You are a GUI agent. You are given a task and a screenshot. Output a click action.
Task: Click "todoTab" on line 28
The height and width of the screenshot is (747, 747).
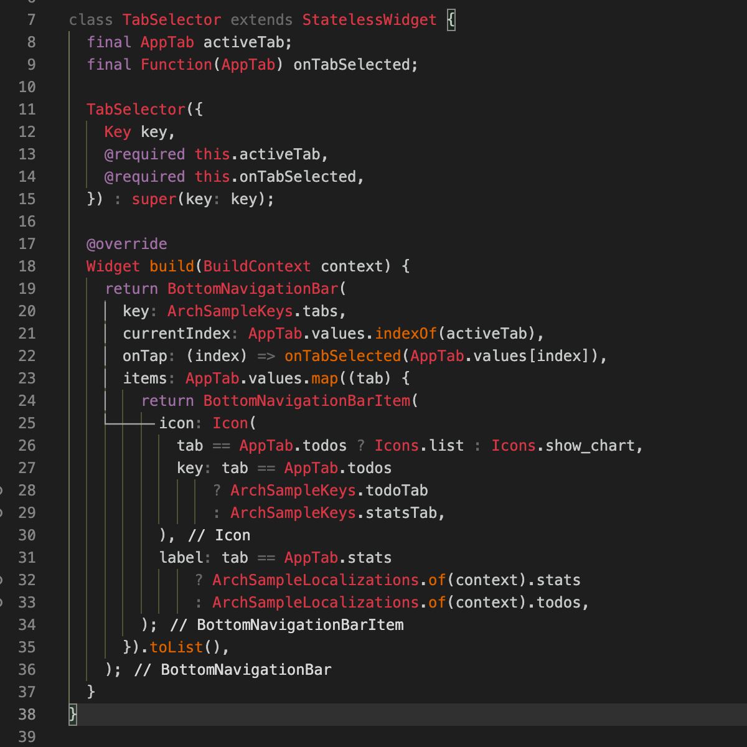[x=397, y=491]
